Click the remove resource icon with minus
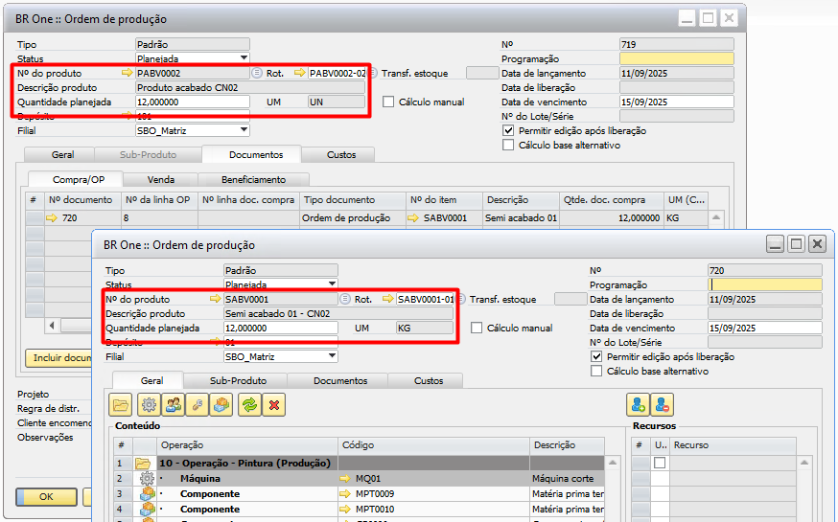The image size is (838, 522). click(663, 404)
